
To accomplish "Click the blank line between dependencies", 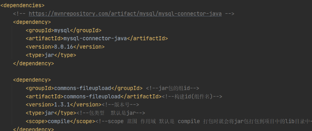I will tap(156, 71).
